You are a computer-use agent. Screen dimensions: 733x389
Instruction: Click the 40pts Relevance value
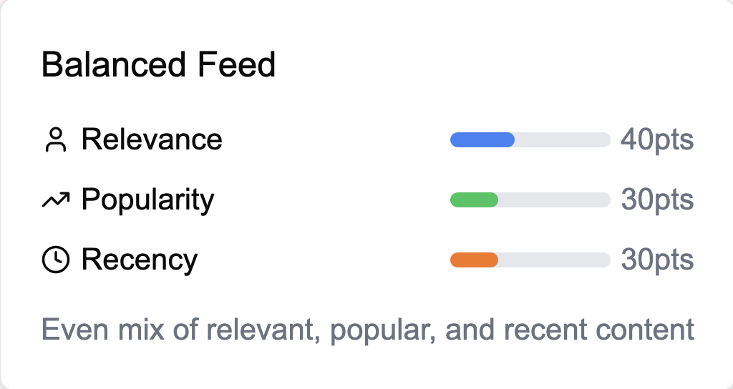(x=657, y=139)
